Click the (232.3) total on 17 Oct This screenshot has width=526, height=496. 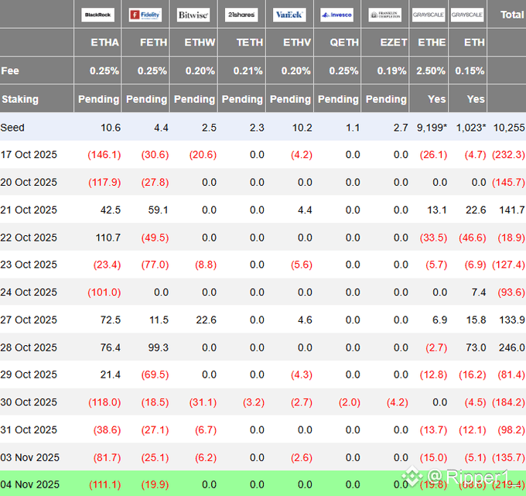click(x=508, y=155)
